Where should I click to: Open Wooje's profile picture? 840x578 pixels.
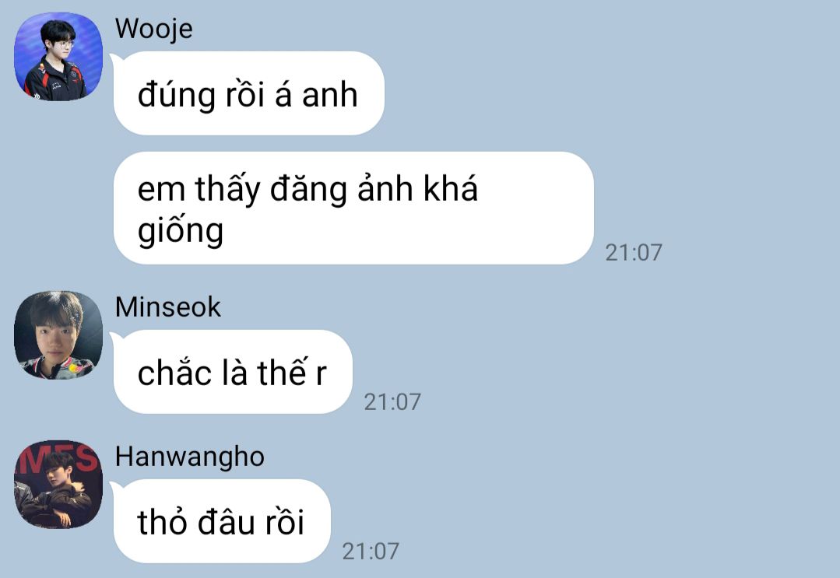[x=58, y=57]
